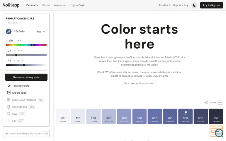Open Tailwind colors icon entry

pyautogui.click(x=9, y=86)
